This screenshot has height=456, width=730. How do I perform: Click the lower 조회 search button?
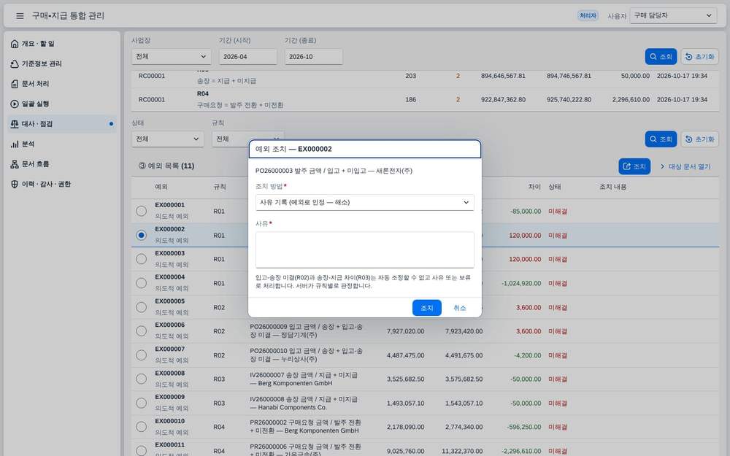tap(661, 139)
